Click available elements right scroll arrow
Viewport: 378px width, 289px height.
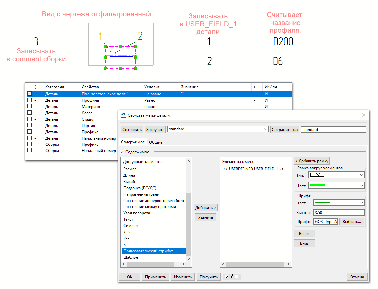[183, 264]
